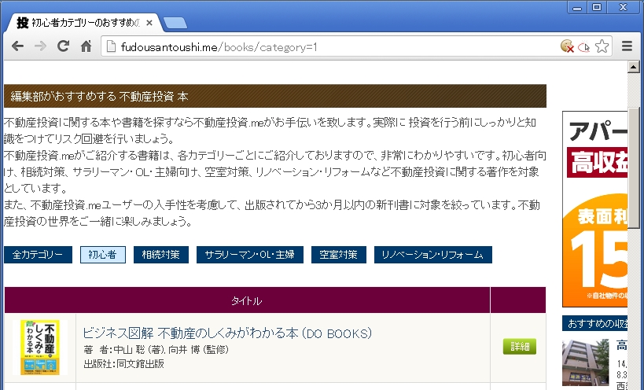This screenshot has height=390, width=644.
Task: Click the browser forward arrow
Action: click(40, 46)
